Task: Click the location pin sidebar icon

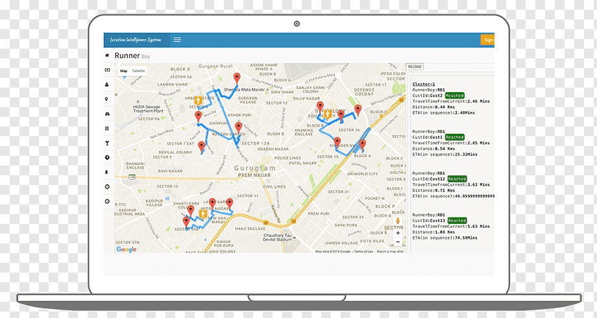Action: (x=106, y=99)
